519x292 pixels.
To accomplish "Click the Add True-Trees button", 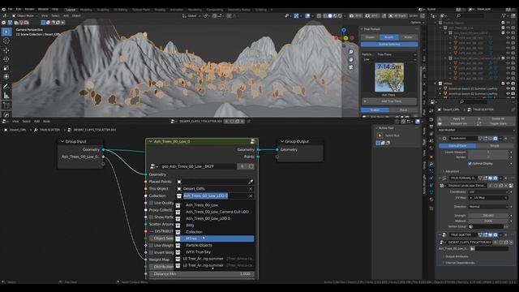I will [389, 101].
